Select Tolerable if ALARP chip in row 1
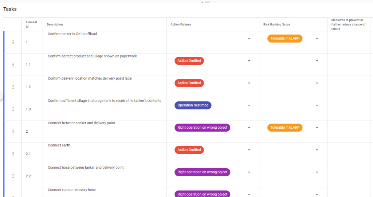Image resolution: width=373 pixels, height=197 pixels. [x=285, y=39]
